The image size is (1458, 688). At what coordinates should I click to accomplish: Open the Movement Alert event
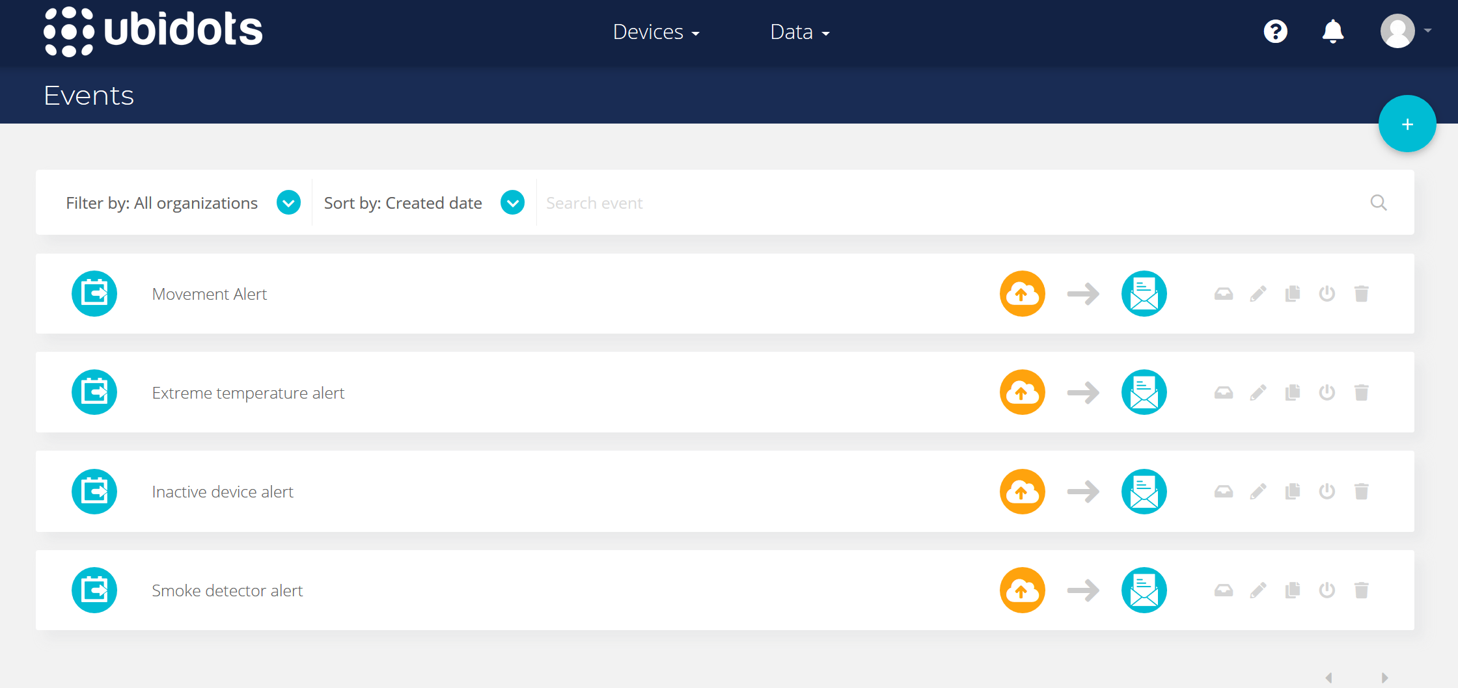pos(209,294)
